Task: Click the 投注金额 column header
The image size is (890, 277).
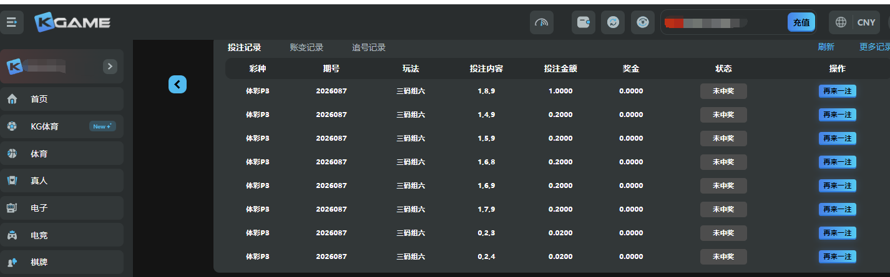Action: coord(560,68)
